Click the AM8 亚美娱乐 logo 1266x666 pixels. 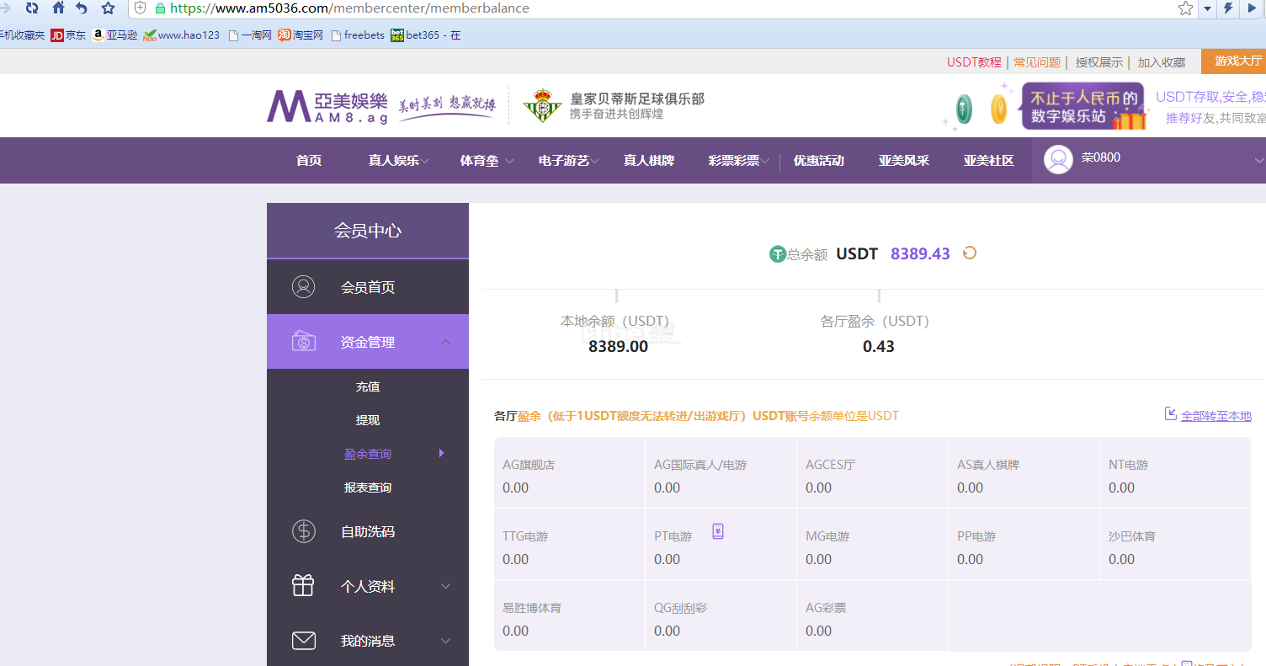coord(327,107)
